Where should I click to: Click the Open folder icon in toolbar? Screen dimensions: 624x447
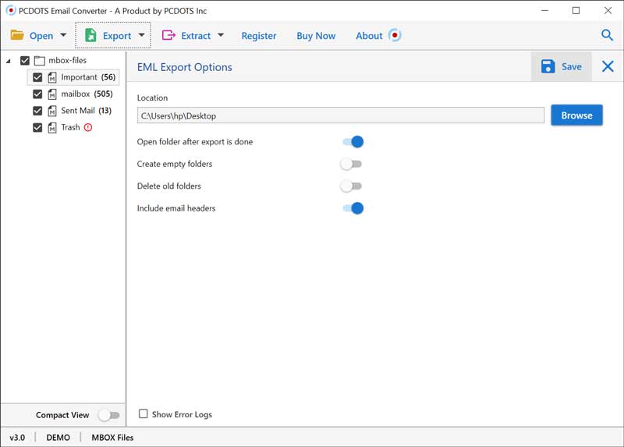[x=17, y=35]
